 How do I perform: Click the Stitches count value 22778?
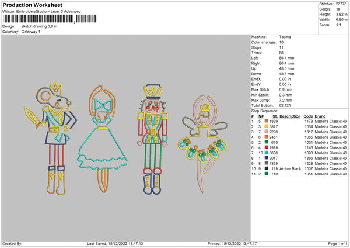342,4
